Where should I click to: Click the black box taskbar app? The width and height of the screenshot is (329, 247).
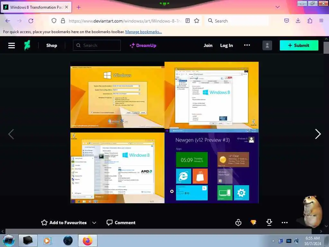coord(28,241)
